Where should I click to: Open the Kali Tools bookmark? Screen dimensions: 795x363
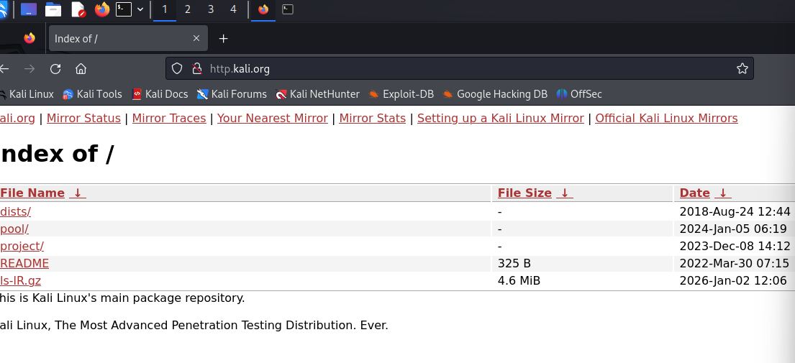pyautogui.click(x=92, y=94)
